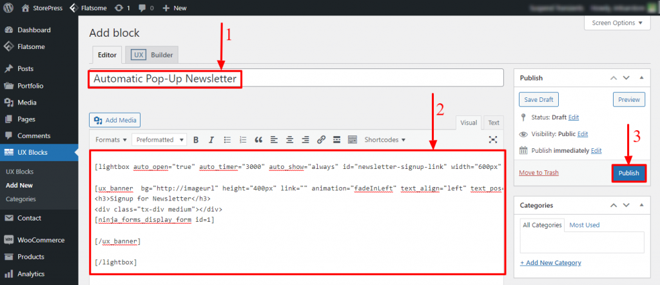This screenshot has width=660, height=285.
Task: Align text left
Action: point(274,140)
